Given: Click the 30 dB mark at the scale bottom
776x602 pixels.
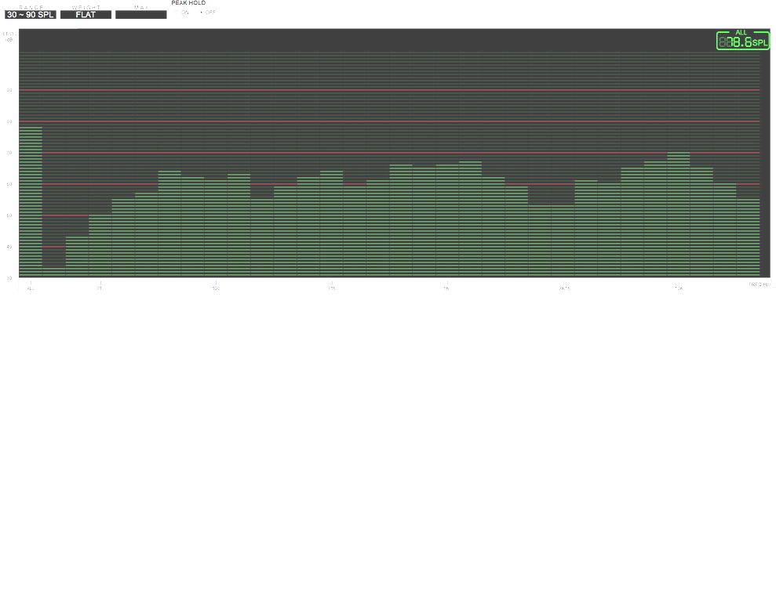Looking at the screenshot, I should coord(9,277).
